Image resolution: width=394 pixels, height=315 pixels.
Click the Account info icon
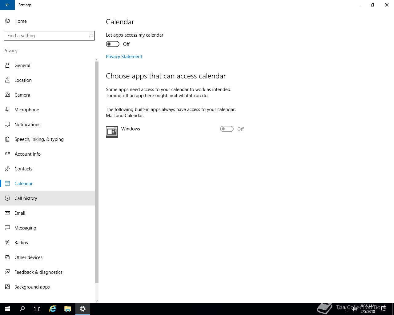7,154
